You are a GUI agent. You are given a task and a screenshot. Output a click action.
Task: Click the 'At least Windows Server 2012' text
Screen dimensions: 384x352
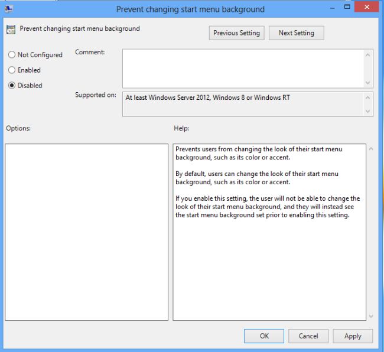tap(208, 97)
